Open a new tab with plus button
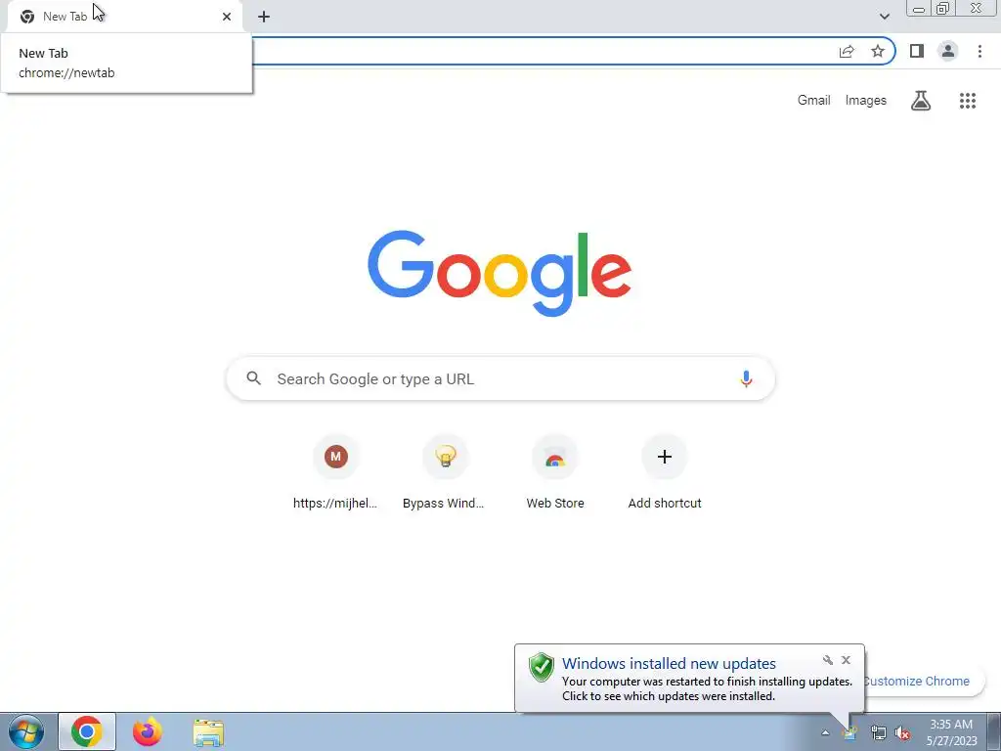Image resolution: width=1001 pixels, height=751 pixels. pos(264,17)
